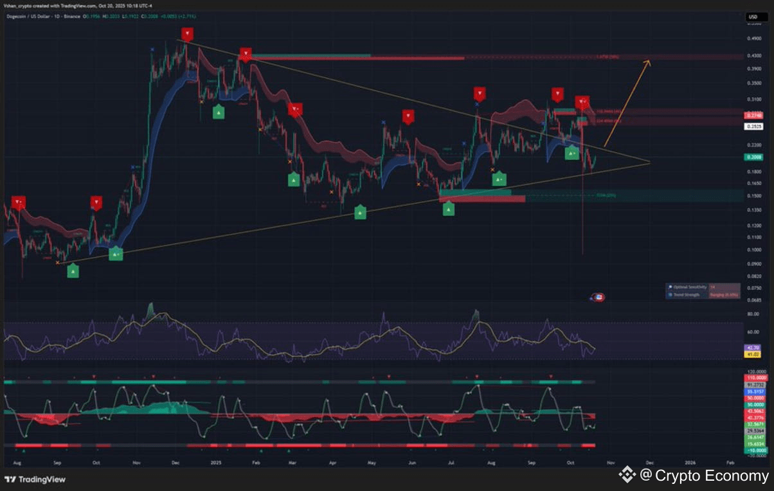Select the blue 55.5157 indicator label

(x=755, y=391)
